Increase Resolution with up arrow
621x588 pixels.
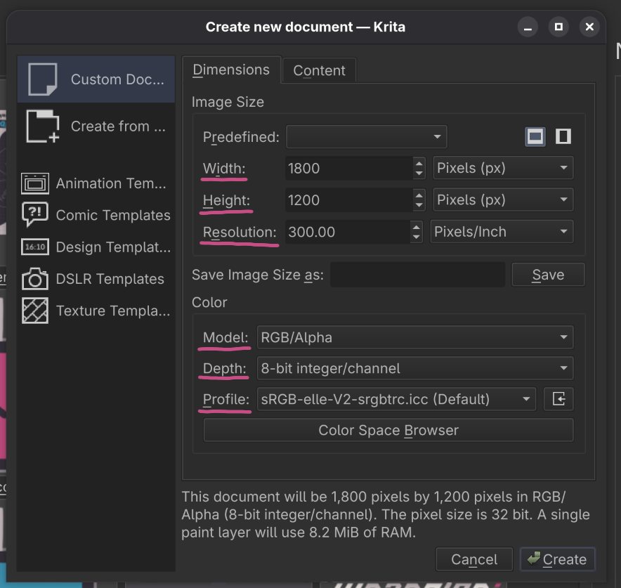tap(416, 227)
